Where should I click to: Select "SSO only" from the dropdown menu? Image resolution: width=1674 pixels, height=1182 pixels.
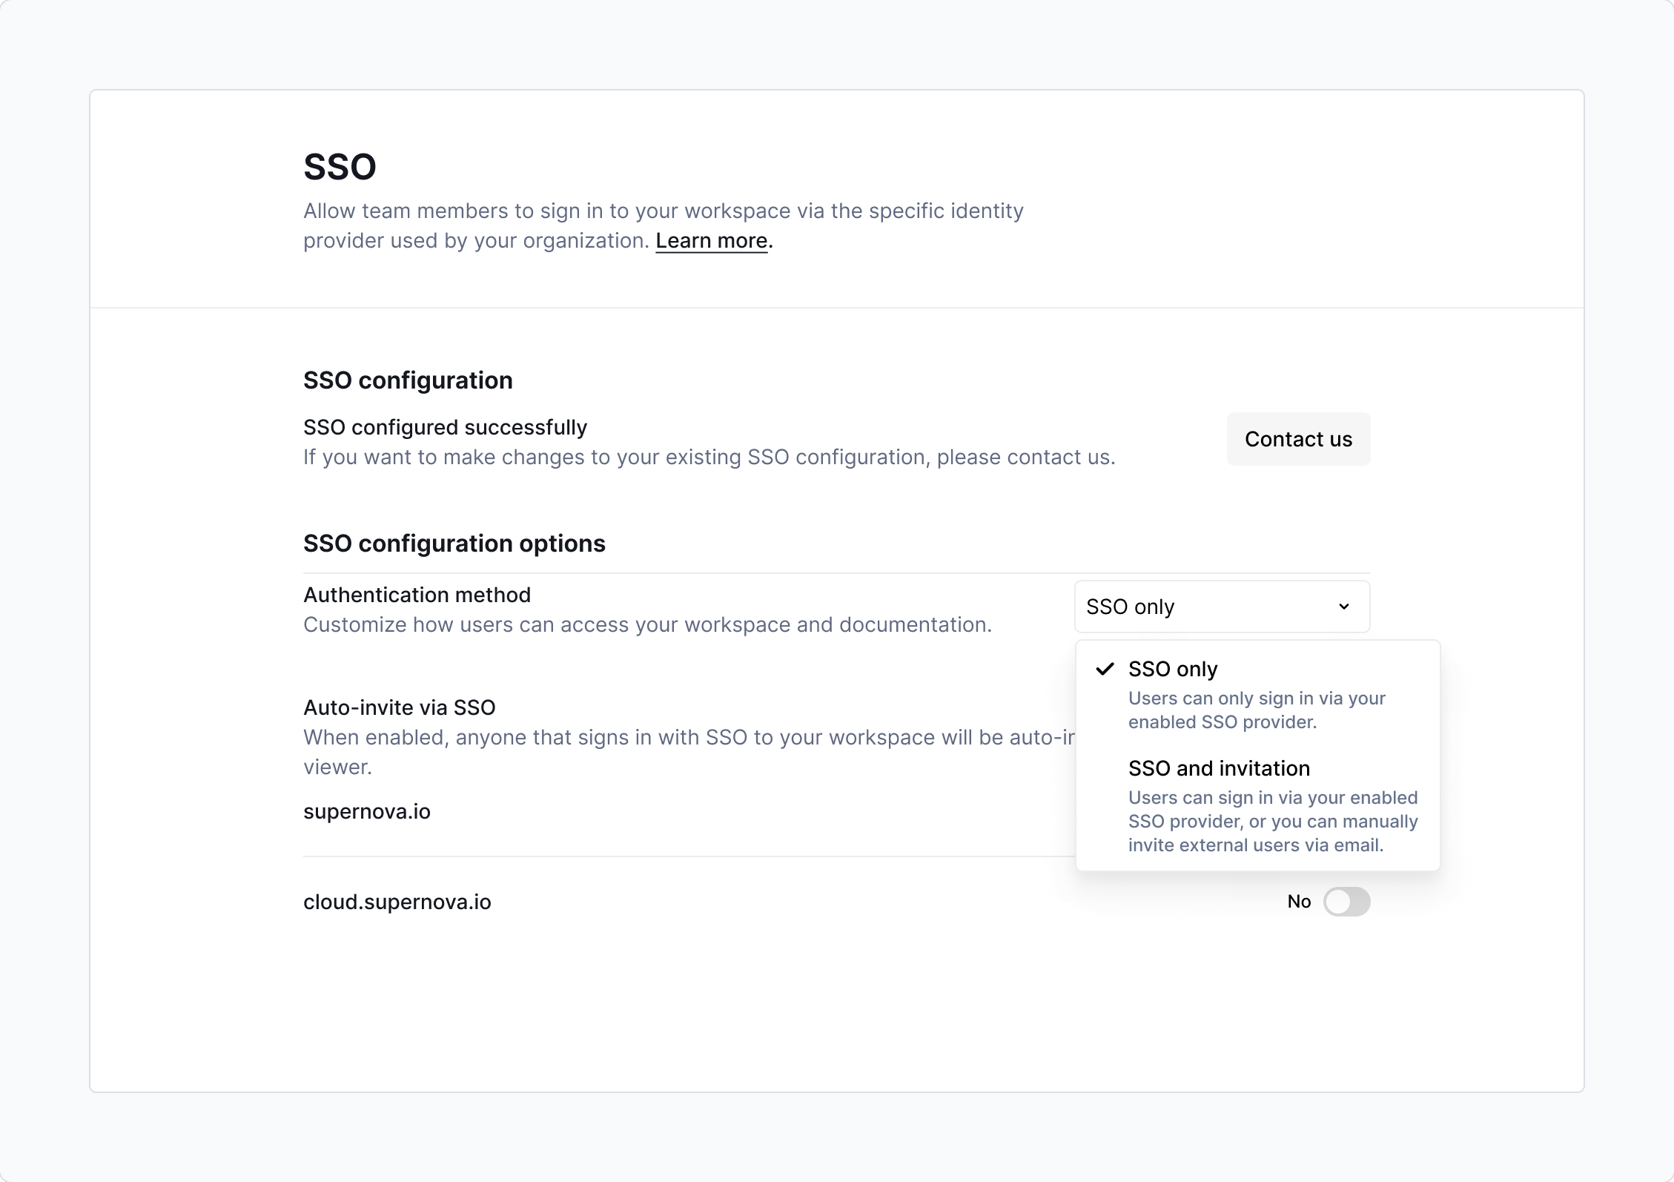(1172, 668)
